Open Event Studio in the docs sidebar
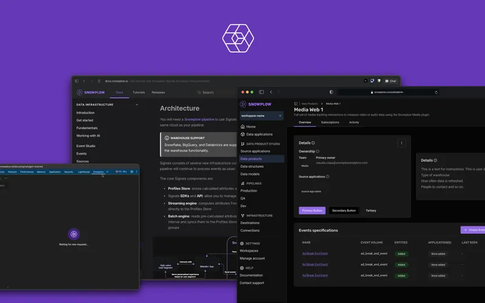The image size is (485, 303). pos(85,146)
